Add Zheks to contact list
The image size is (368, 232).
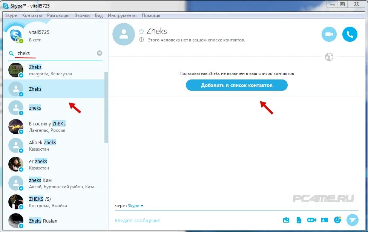[x=236, y=85]
